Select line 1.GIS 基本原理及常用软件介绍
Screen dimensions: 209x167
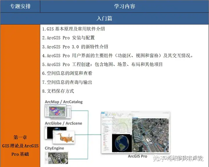coord(73,29)
